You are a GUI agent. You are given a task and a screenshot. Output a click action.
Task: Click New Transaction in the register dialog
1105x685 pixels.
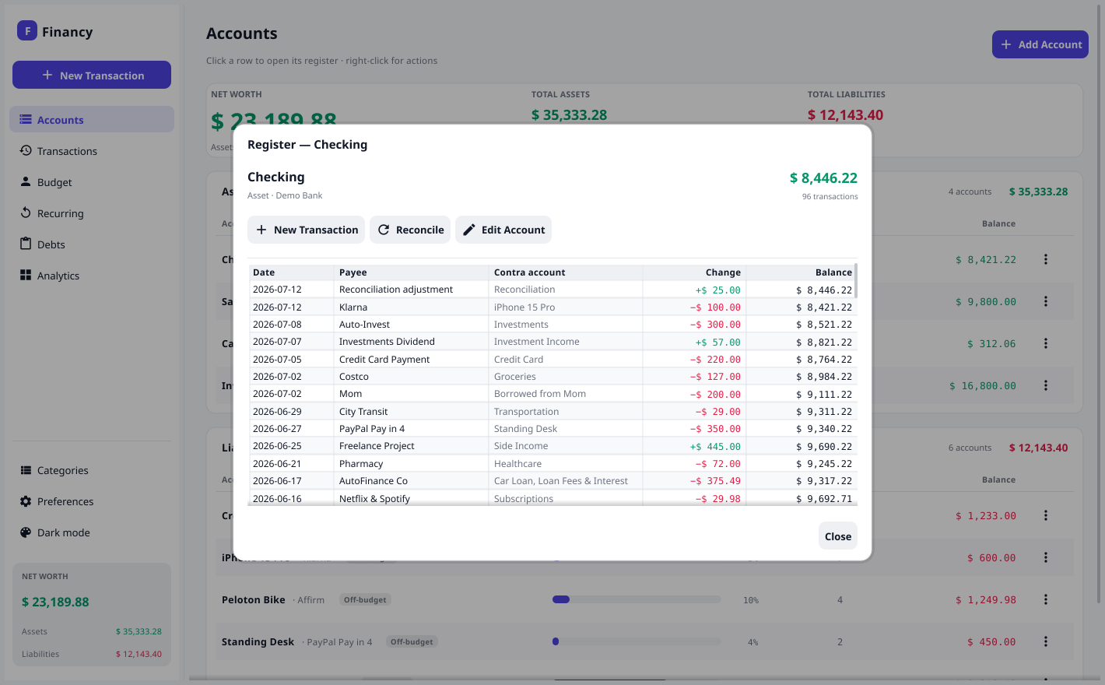(306, 230)
